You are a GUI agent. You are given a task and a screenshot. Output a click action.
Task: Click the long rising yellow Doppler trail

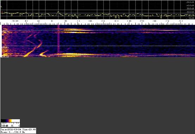click(33, 49)
